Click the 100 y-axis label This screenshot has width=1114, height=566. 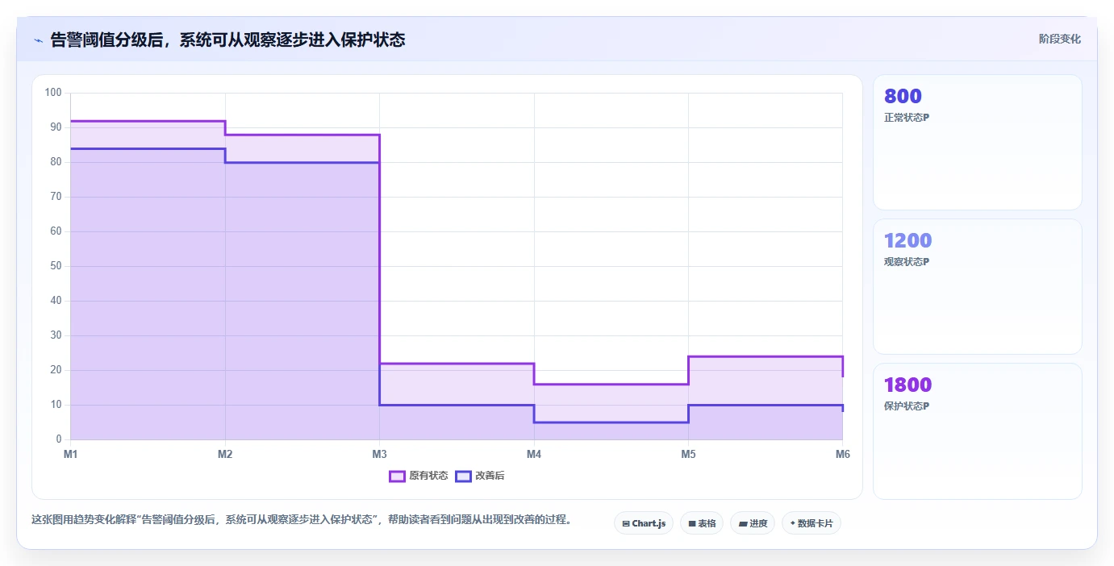coord(53,93)
